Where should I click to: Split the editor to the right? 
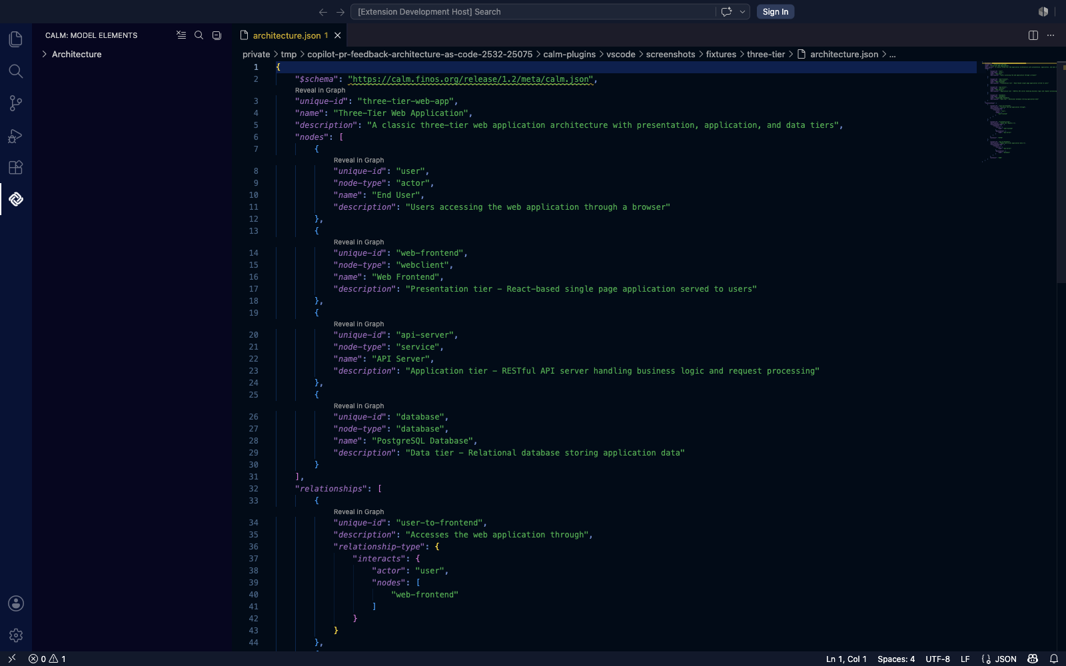(1033, 35)
